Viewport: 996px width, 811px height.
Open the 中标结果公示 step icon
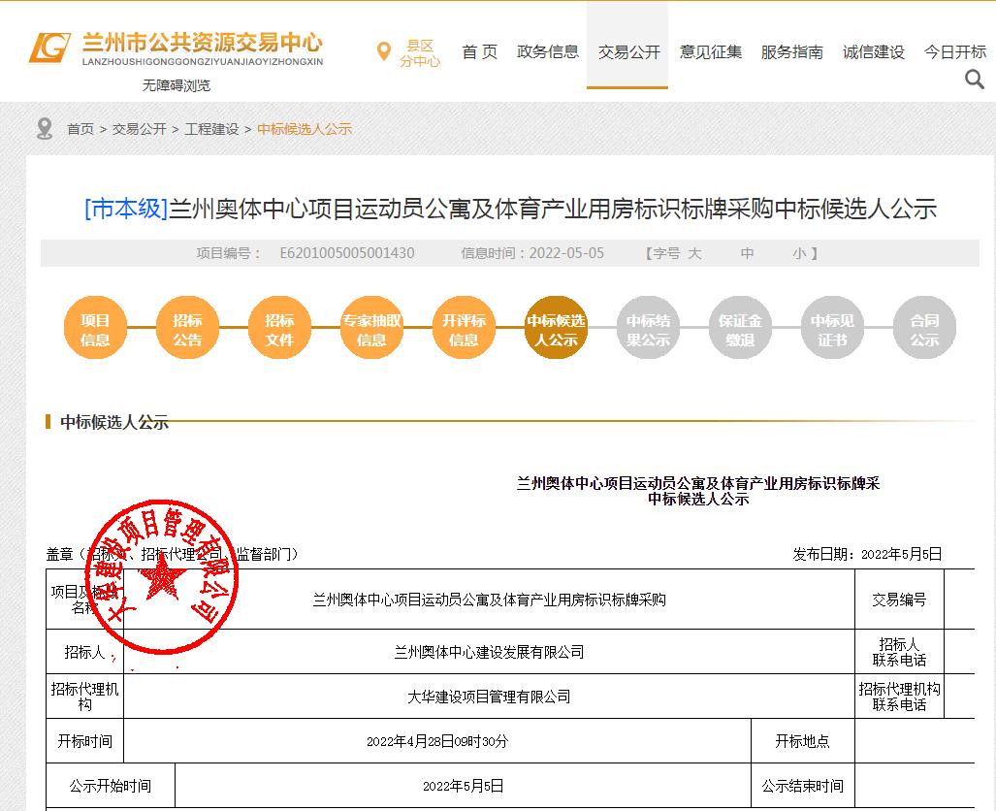tap(647, 328)
